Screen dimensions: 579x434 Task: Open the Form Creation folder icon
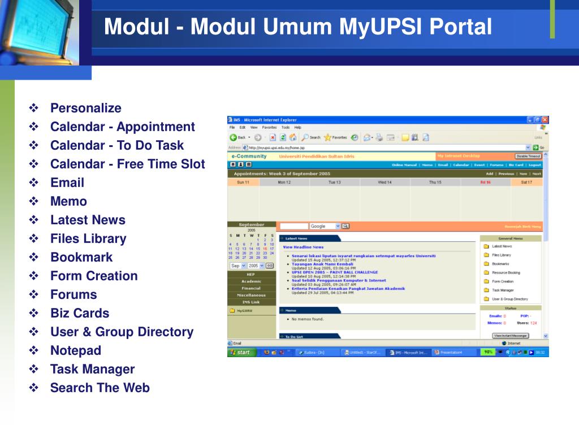[x=486, y=281]
